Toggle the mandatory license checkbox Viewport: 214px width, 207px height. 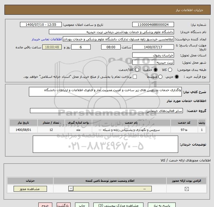tap(186, 189)
